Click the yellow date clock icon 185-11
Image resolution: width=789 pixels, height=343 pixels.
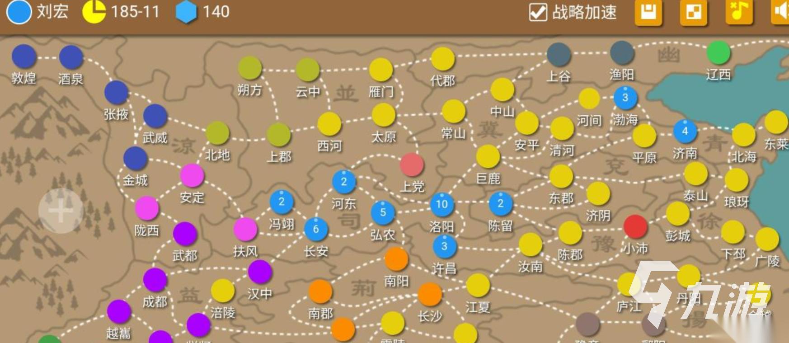pos(94,12)
